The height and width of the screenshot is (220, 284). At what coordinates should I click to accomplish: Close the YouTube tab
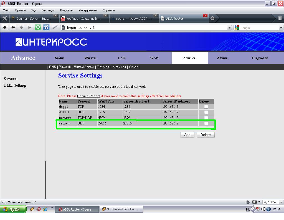pyautogui.click(x=105, y=16)
